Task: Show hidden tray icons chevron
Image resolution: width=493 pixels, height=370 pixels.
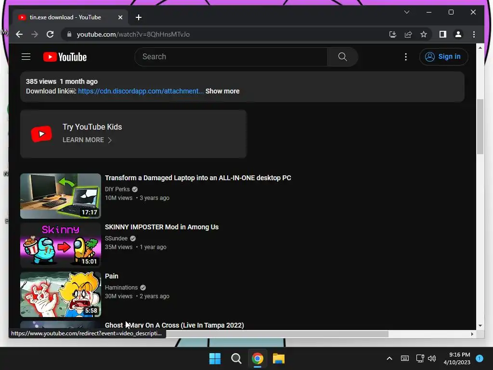Action: point(389,358)
